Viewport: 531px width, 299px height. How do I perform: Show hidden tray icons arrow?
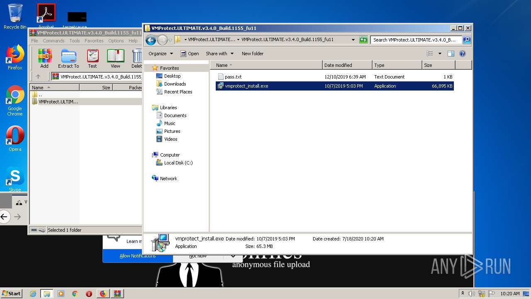tap(463, 294)
